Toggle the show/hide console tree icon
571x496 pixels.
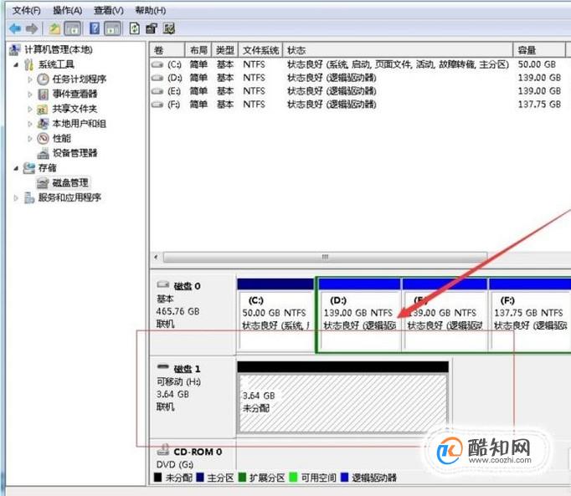click(73, 28)
